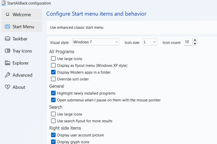The width and height of the screenshot is (217, 144).
Task: Enable Override sort order
Action: click(x=53, y=79)
